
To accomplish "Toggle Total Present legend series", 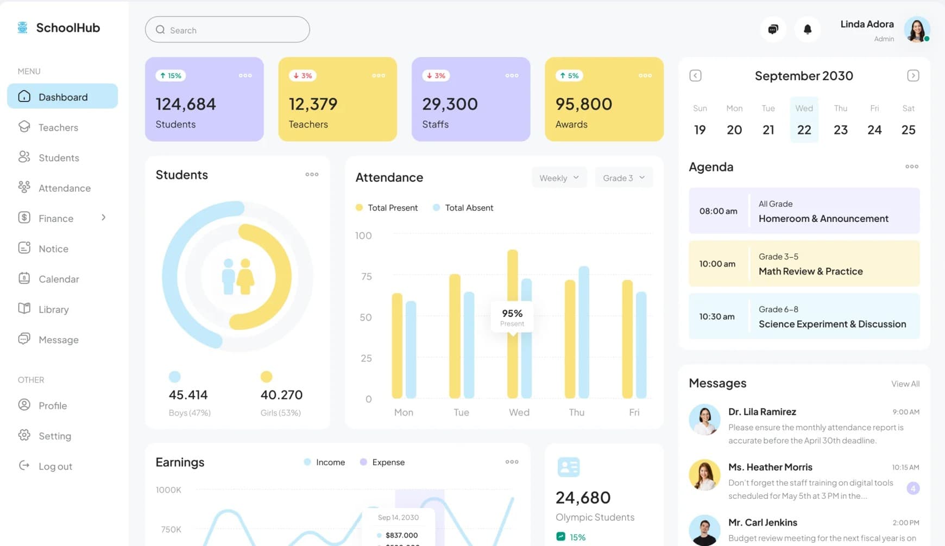I will 387,208.
